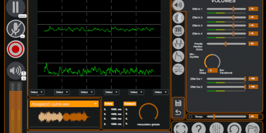Open the Arpegiator2-quinte.wav file dropdown
The width and height of the screenshot is (266, 133).
(x=64, y=104)
